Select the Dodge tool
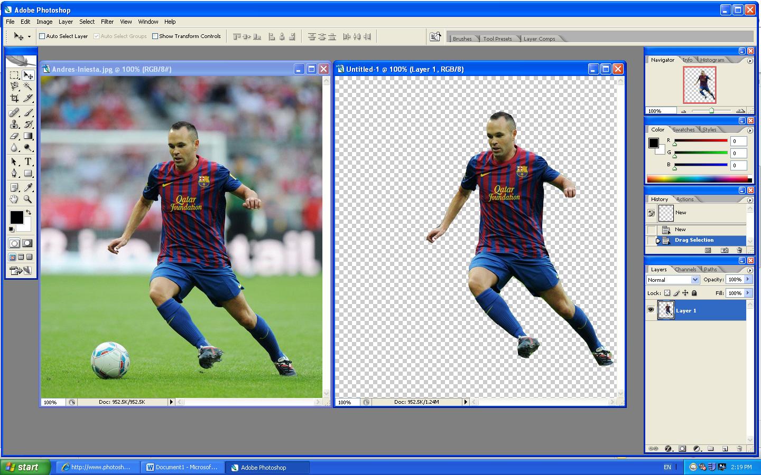761x475 pixels. [x=28, y=148]
